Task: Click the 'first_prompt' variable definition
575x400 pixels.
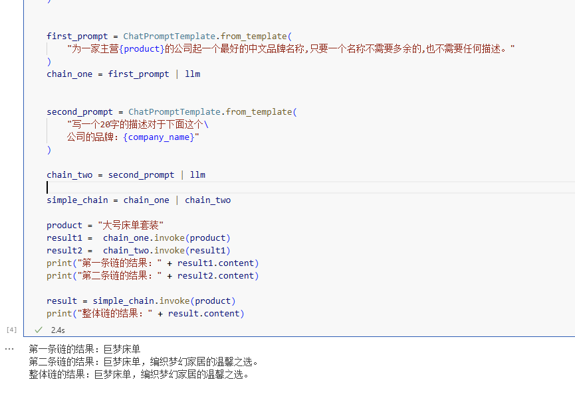Action: click(77, 36)
